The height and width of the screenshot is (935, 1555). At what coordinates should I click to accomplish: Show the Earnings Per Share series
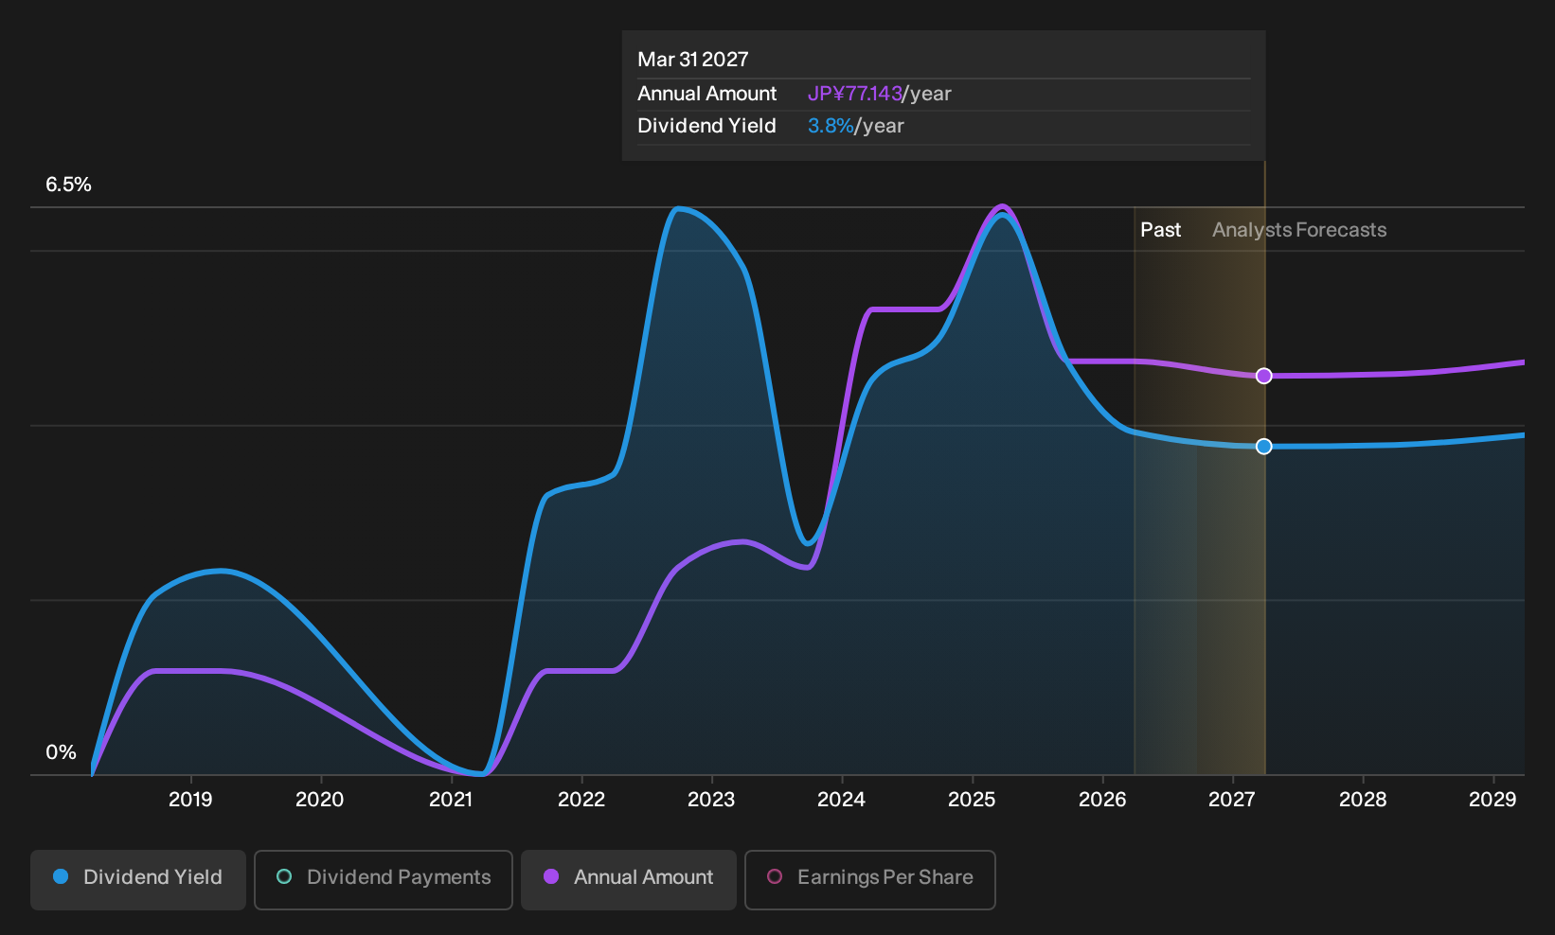coord(870,879)
